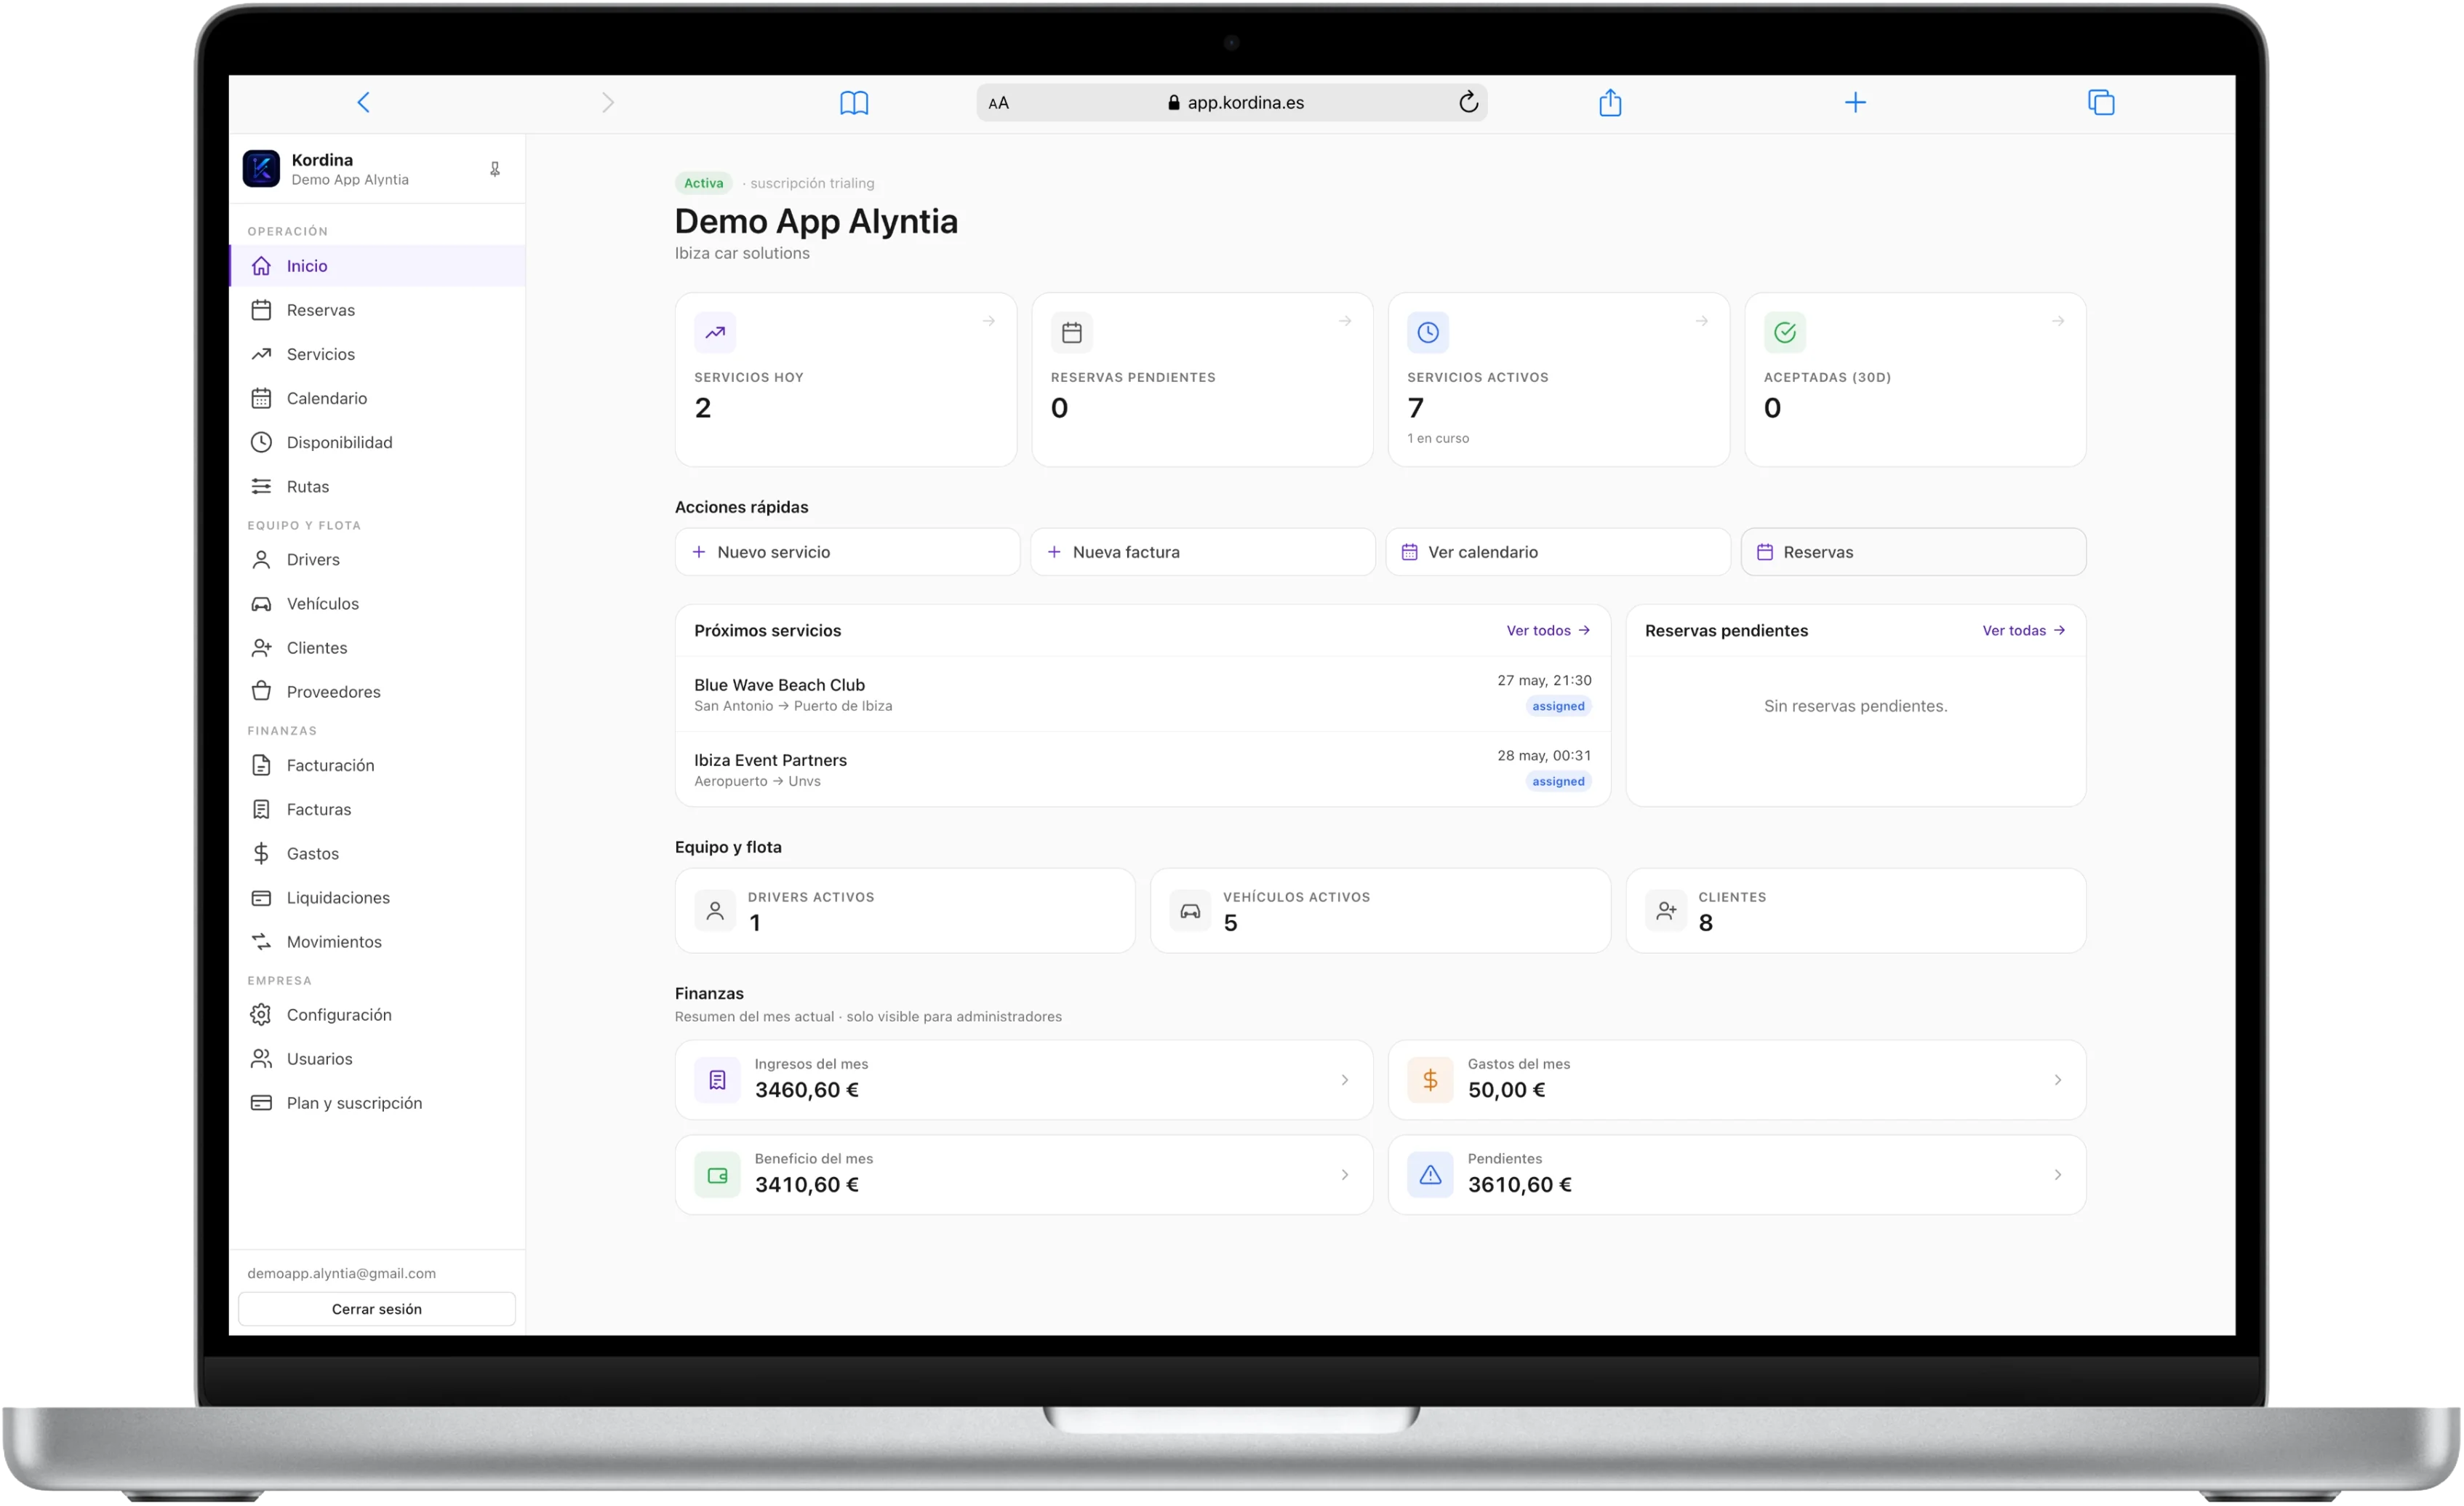Click the Pendientes warning triangle icon
Viewport: 2464px width, 1506px height.
[1430, 1175]
